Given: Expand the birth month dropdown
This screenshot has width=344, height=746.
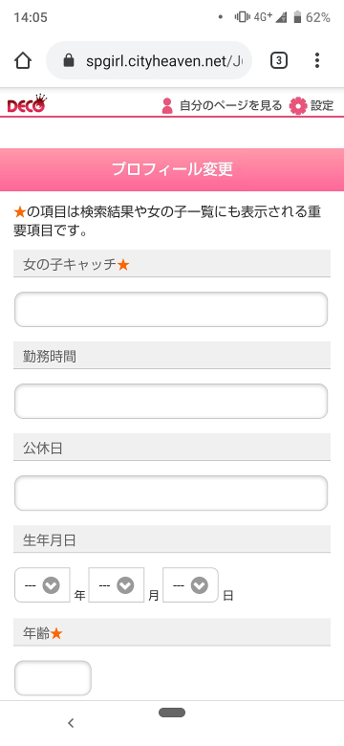Looking at the screenshot, I should click(117, 584).
